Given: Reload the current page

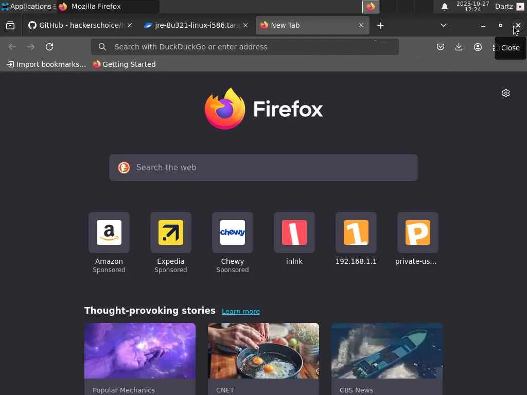Looking at the screenshot, I should (x=49, y=47).
